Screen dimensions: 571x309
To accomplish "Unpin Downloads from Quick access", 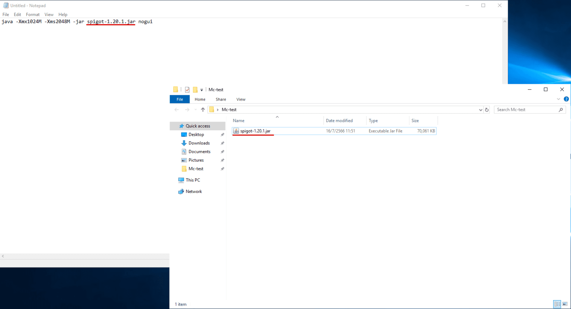I will click(222, 143).
